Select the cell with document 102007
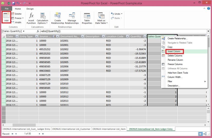The width and height of the screenshot is (212, 138). pos(72,71)
